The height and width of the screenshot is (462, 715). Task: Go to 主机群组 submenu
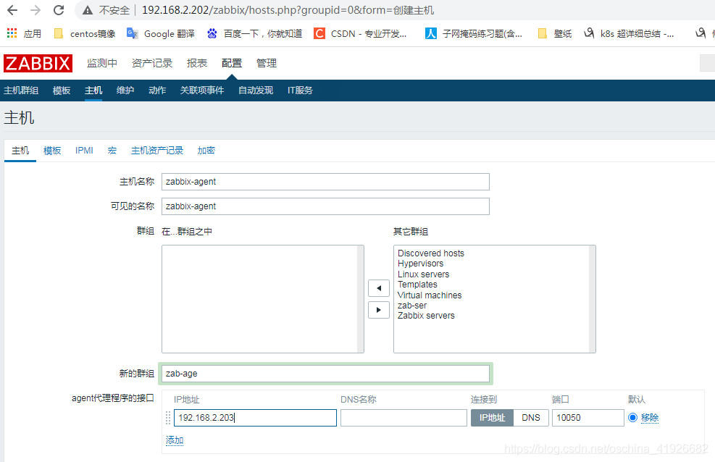point(21,91)
